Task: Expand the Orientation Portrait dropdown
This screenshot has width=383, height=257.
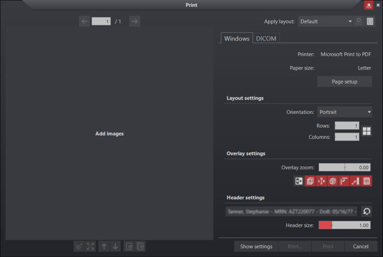Action: pyautogui.click(x=344, y=112)
